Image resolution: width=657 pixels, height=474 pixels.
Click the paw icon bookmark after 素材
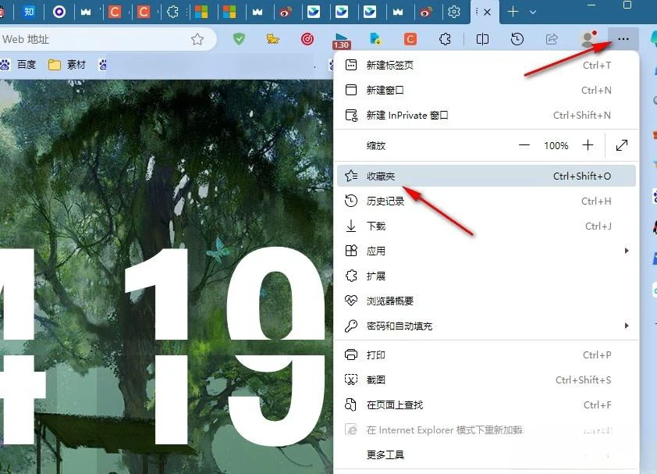103,65
